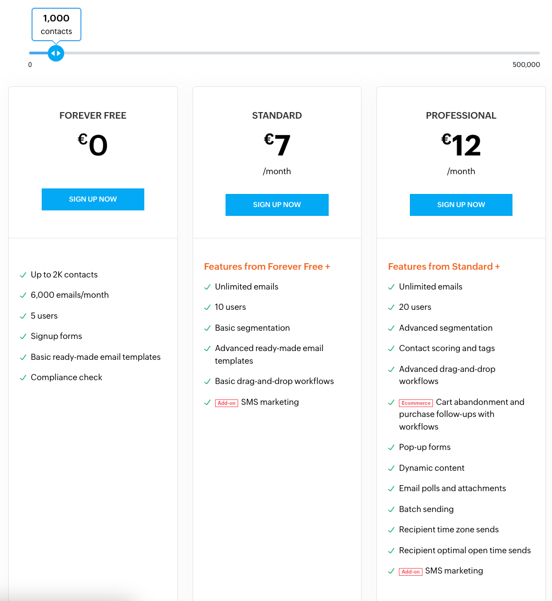Viewport: 552px width, 601px height.
Task: Click checkmark beside Basic segmentation
Action: pos(207,329)
